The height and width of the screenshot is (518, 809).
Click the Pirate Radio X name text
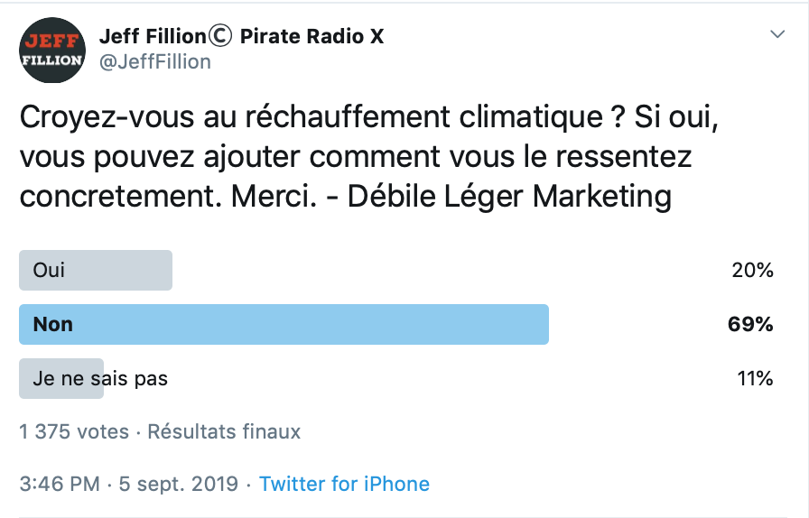(x=312, y=36)
